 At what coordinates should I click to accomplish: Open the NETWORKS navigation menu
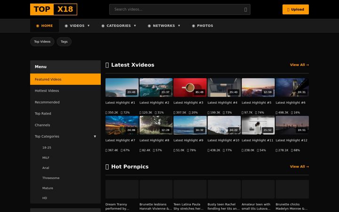click(164, 26)
